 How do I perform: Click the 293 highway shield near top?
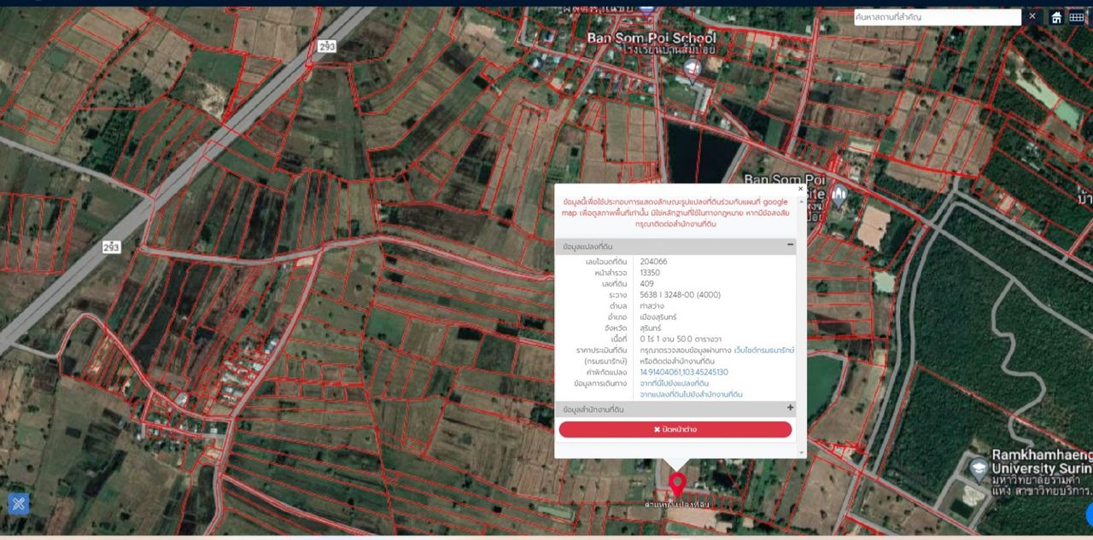326,46
